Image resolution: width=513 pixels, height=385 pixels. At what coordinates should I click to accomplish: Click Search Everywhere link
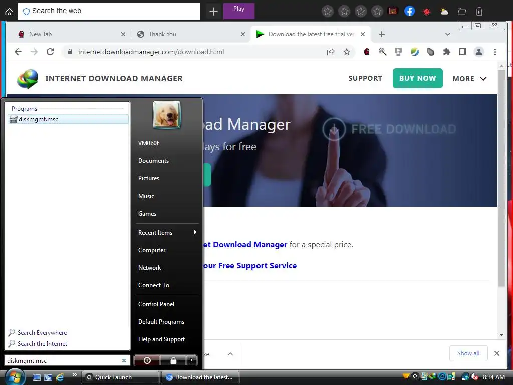coord(42,333)
